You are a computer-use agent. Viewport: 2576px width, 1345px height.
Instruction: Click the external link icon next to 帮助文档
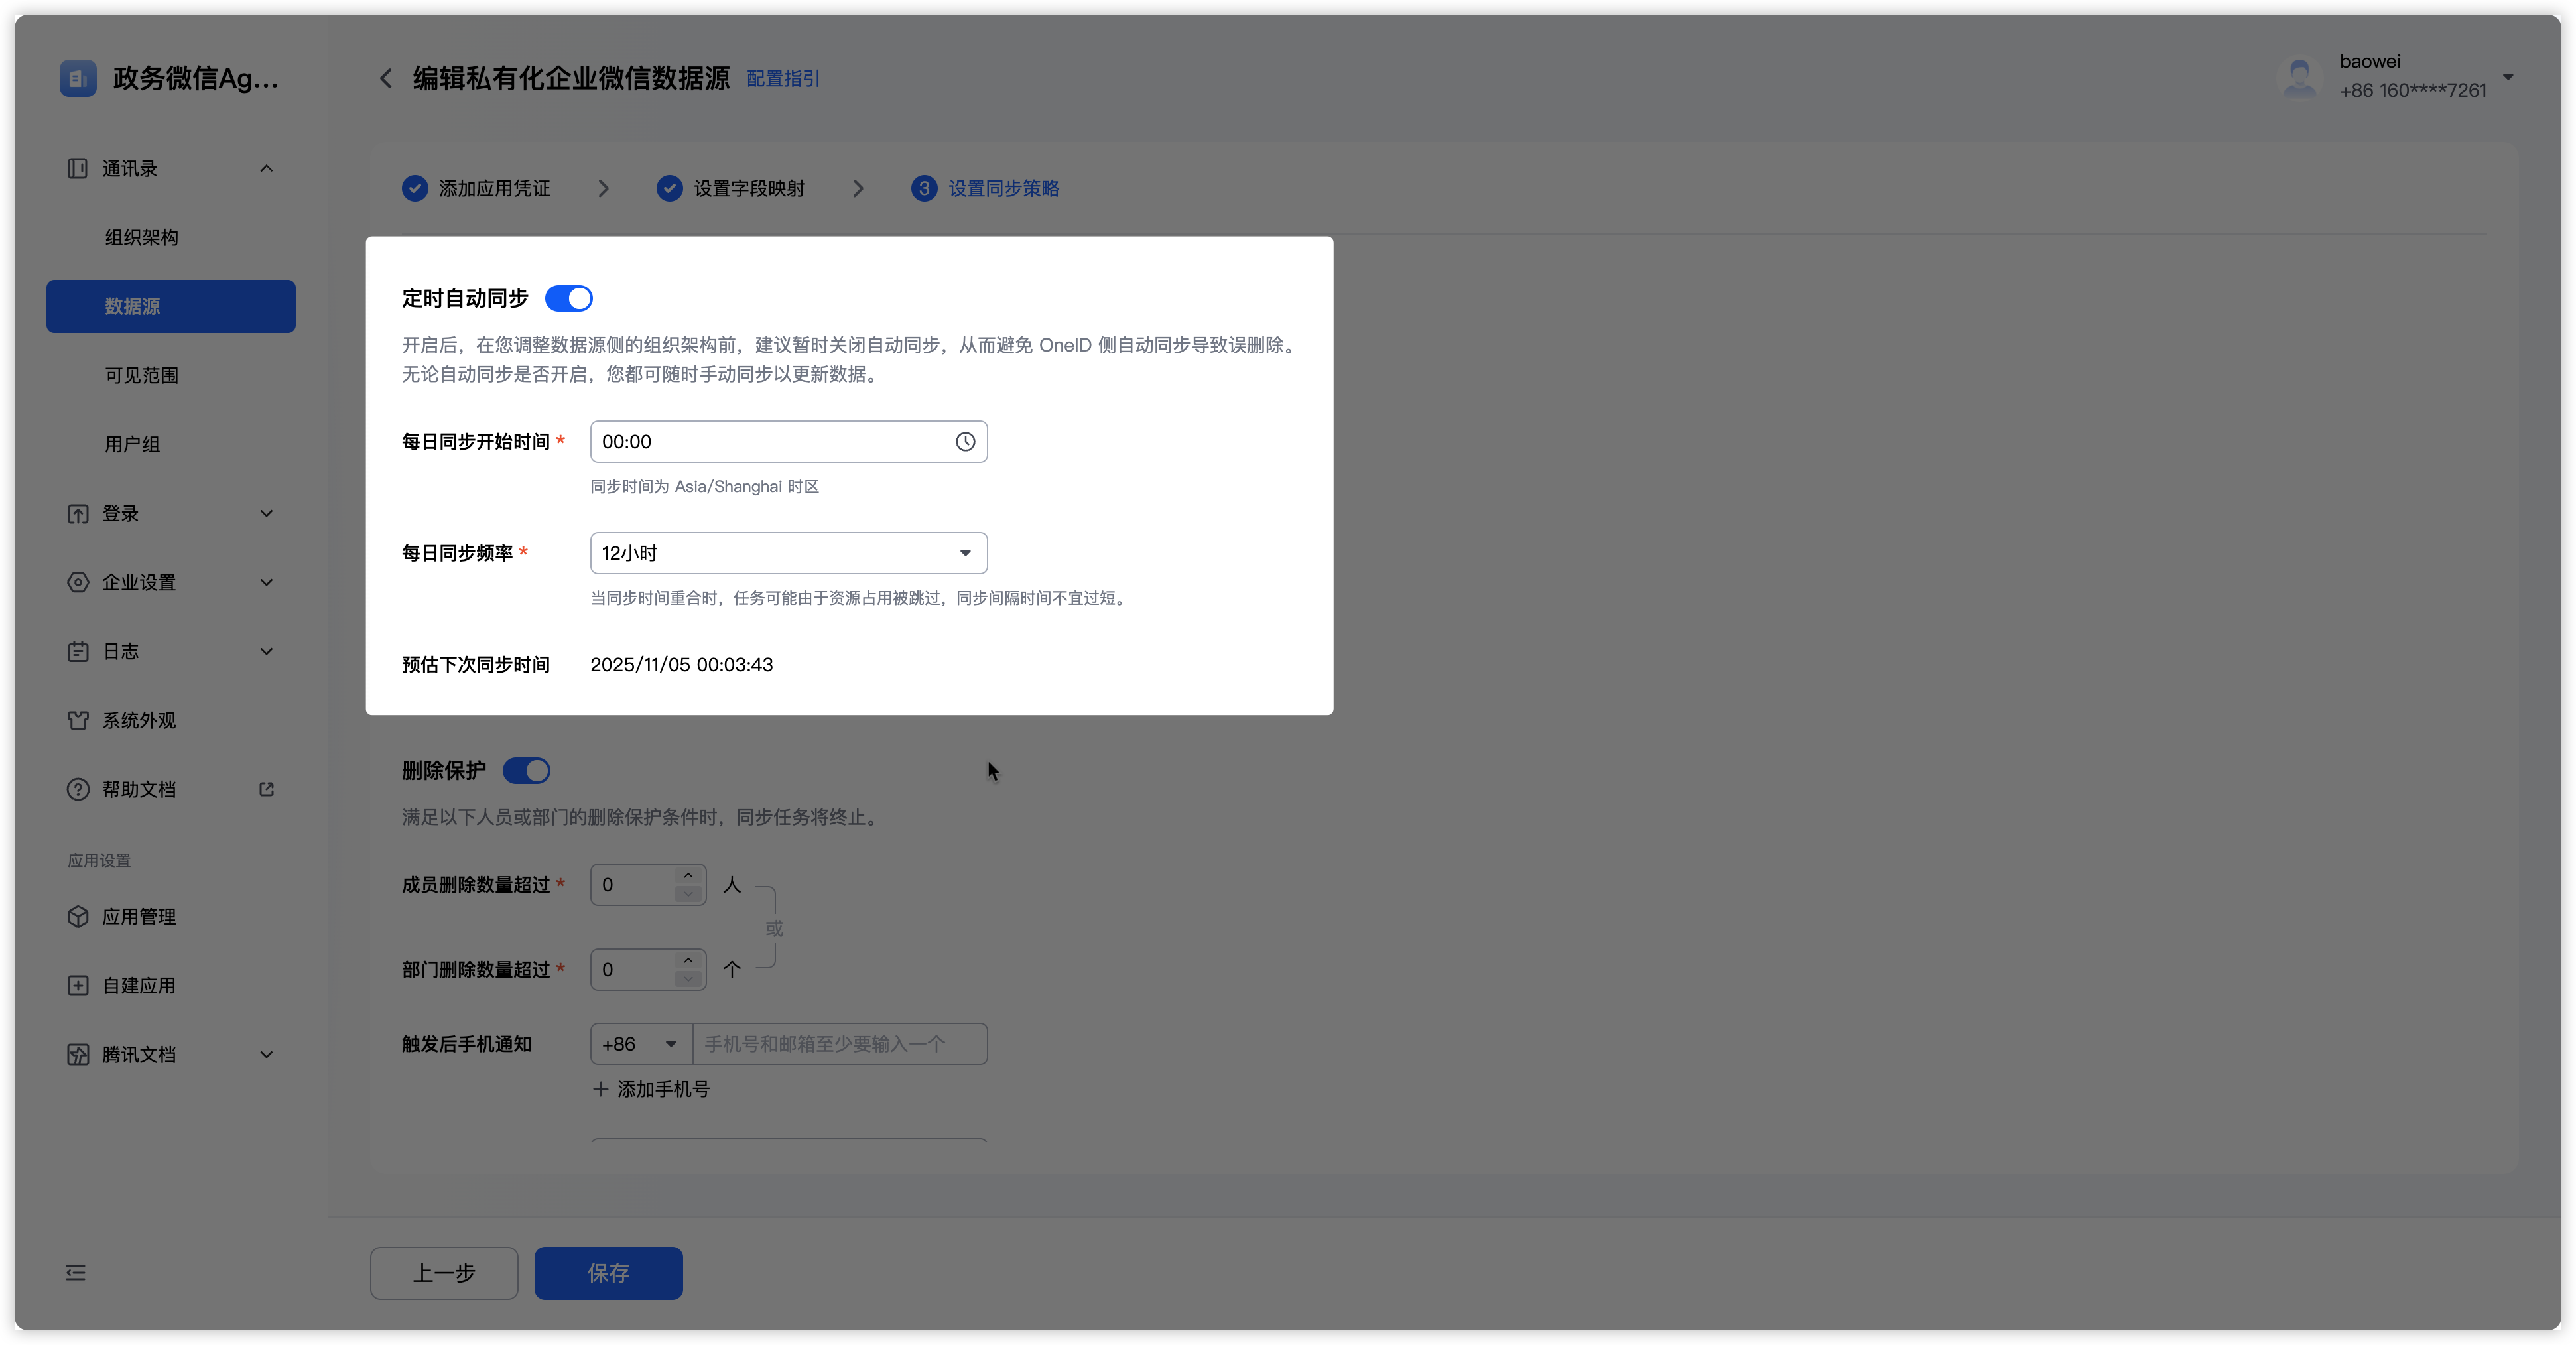click(266, 789)
